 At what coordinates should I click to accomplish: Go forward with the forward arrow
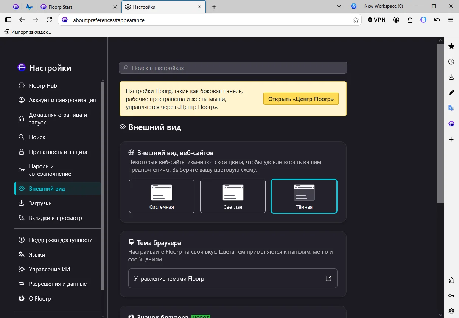point(36,20)
